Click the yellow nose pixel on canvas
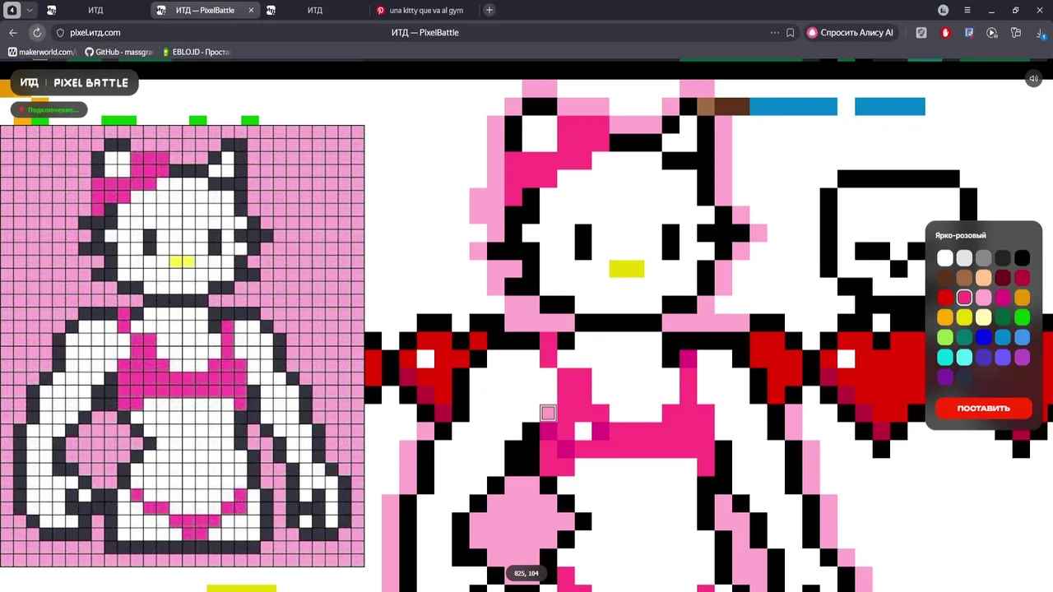This screenshot has width=1053, height=592. 627,269
